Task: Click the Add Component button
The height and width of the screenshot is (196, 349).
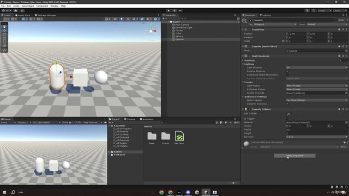Action: point(294,156)
